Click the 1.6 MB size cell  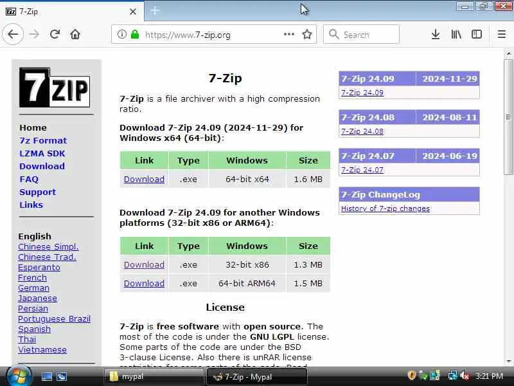308,179
